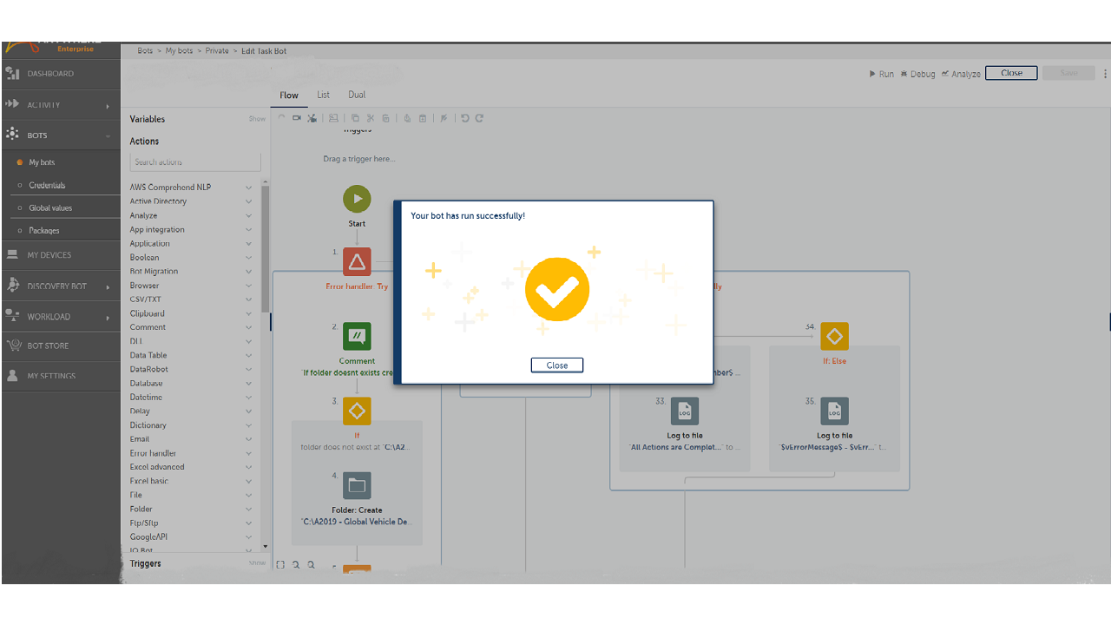
Task: Close the bot run success dialog
Action: click(557, 365)
